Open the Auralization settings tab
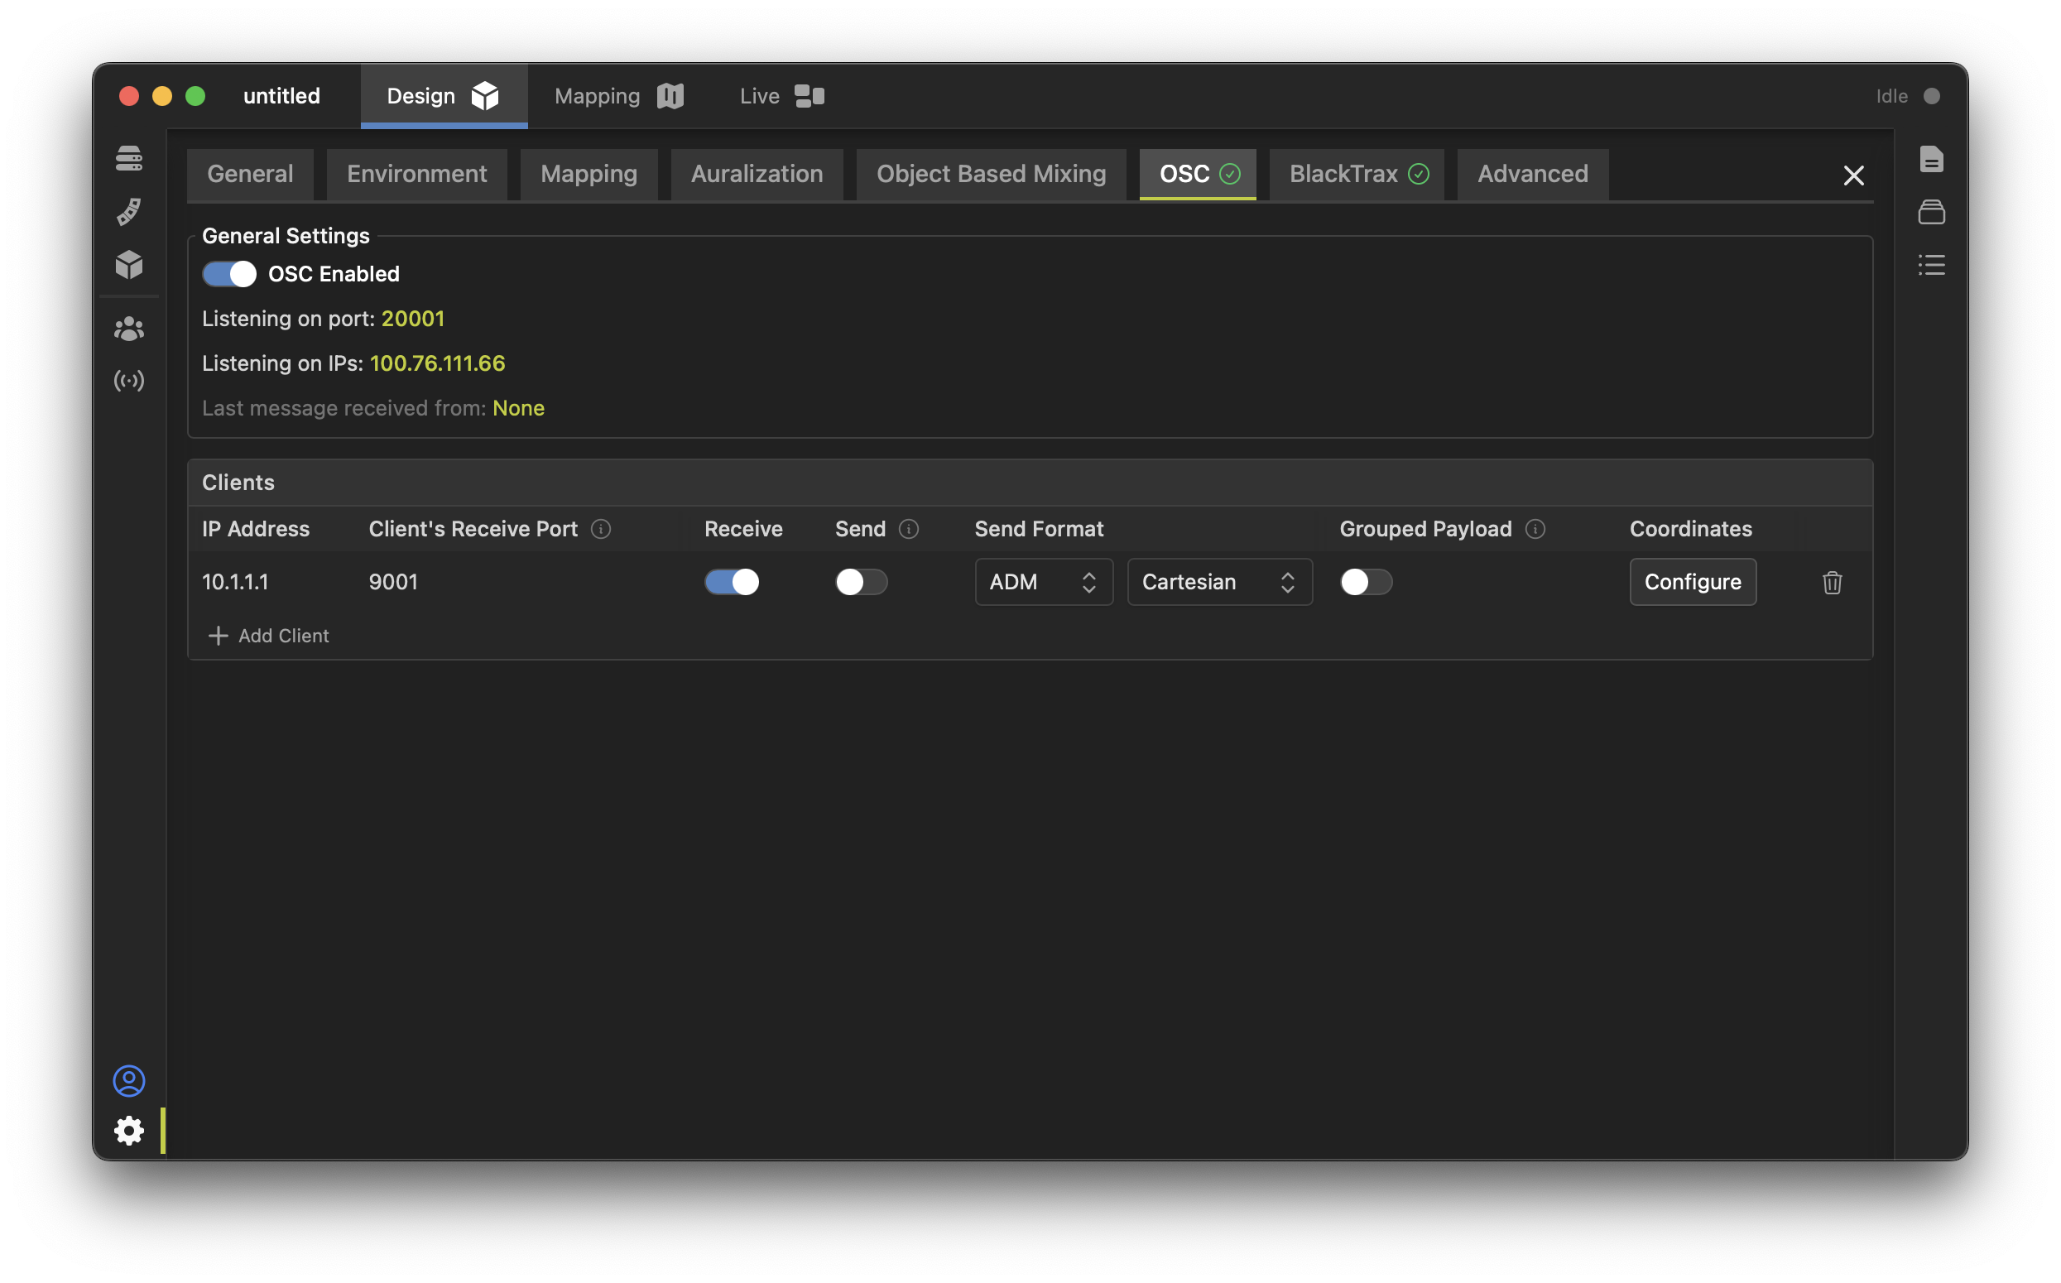 pos(756,174)
